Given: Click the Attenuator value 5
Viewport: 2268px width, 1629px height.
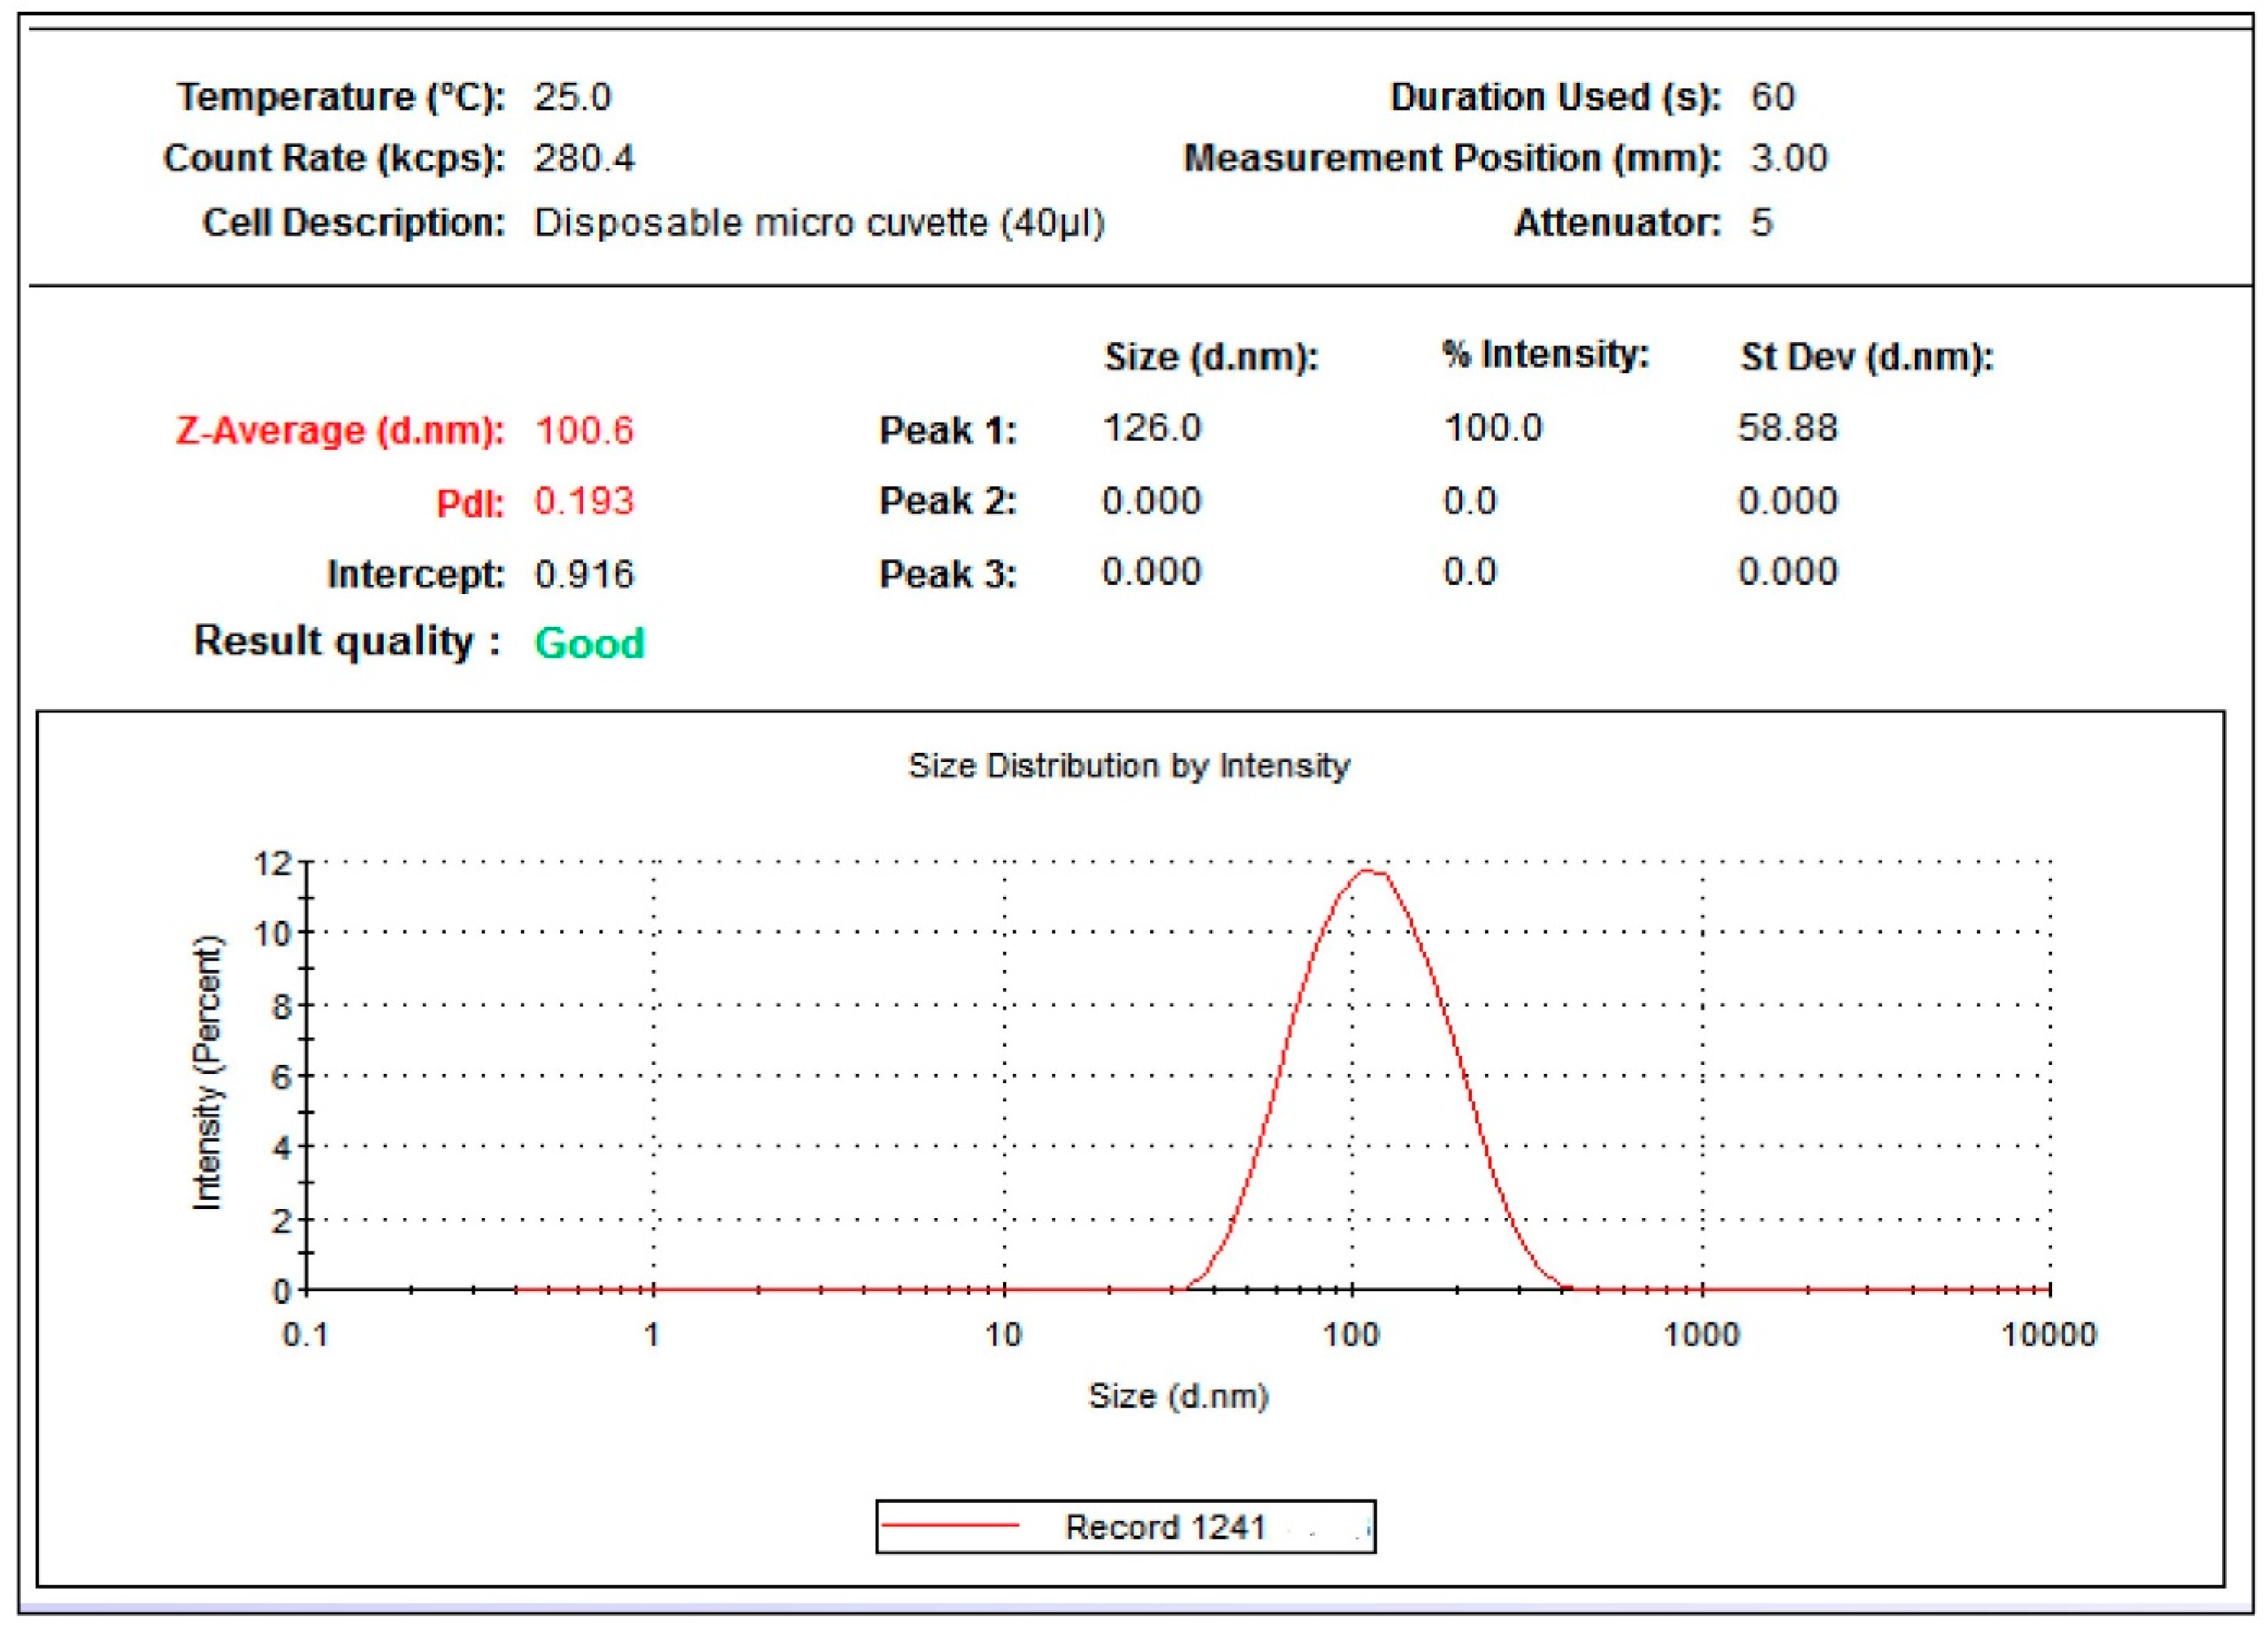Looking at the screenshot, I should pos(1761,222).
